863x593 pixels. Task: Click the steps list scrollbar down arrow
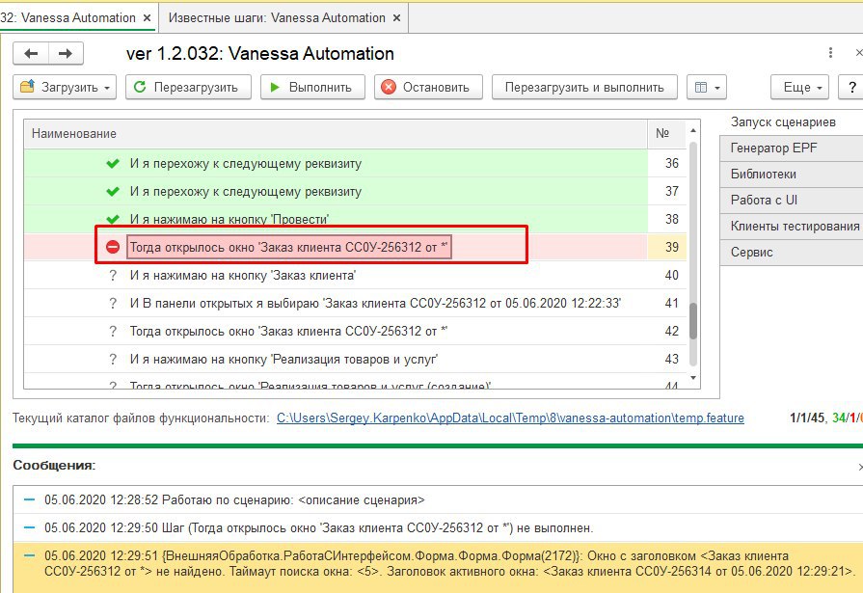click(693, 378)
